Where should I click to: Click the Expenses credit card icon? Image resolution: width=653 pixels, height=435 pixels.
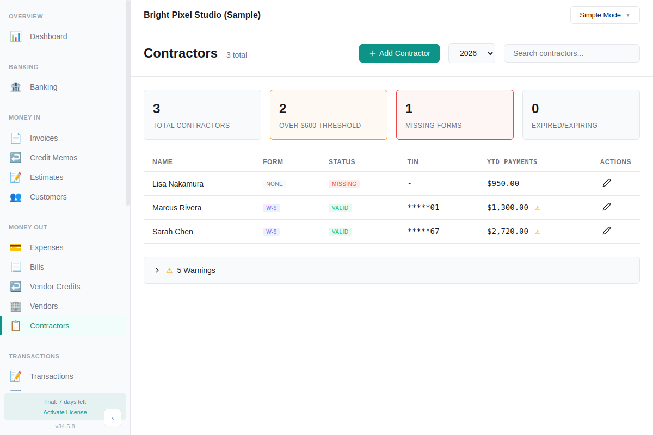pyautogui.click(x=16, y=247)
